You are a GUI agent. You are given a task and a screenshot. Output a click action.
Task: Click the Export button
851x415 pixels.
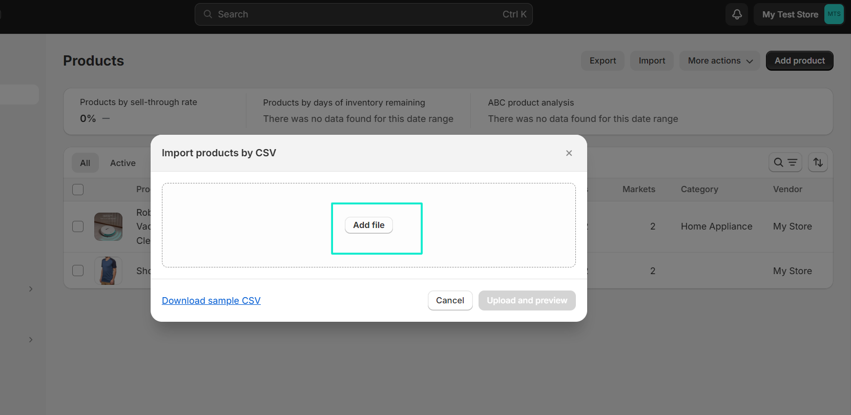tap(603, 60)
